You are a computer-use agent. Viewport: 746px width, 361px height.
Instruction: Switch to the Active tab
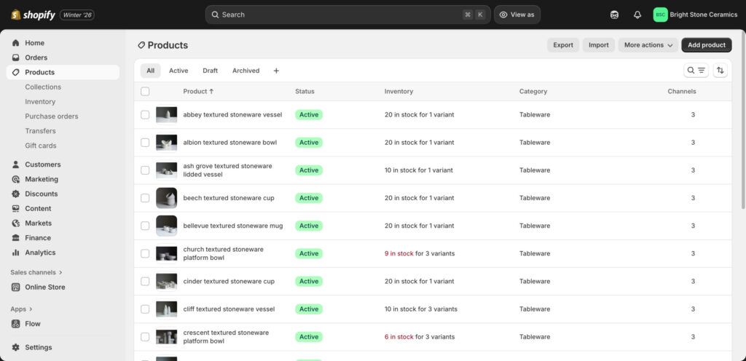click(178, 71)
